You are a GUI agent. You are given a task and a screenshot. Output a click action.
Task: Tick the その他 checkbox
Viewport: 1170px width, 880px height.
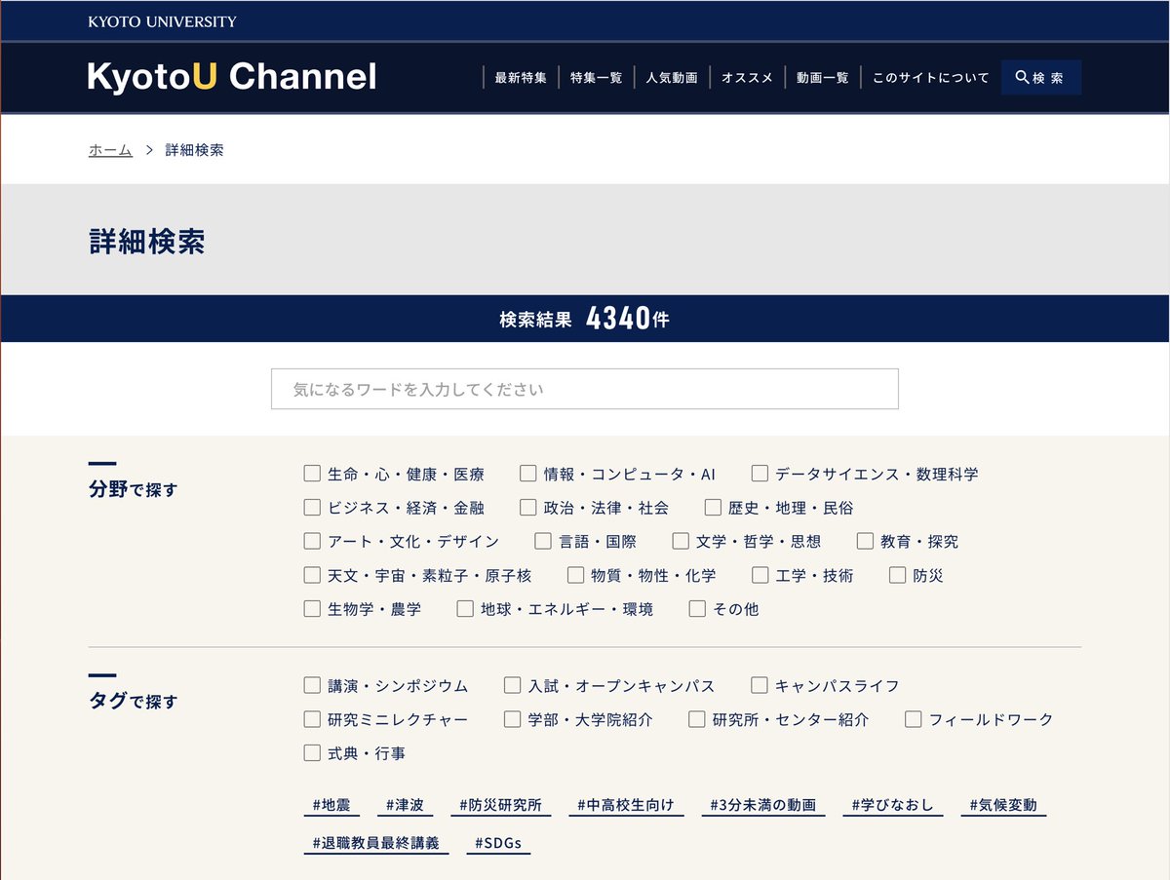click(x=697, y=608)
